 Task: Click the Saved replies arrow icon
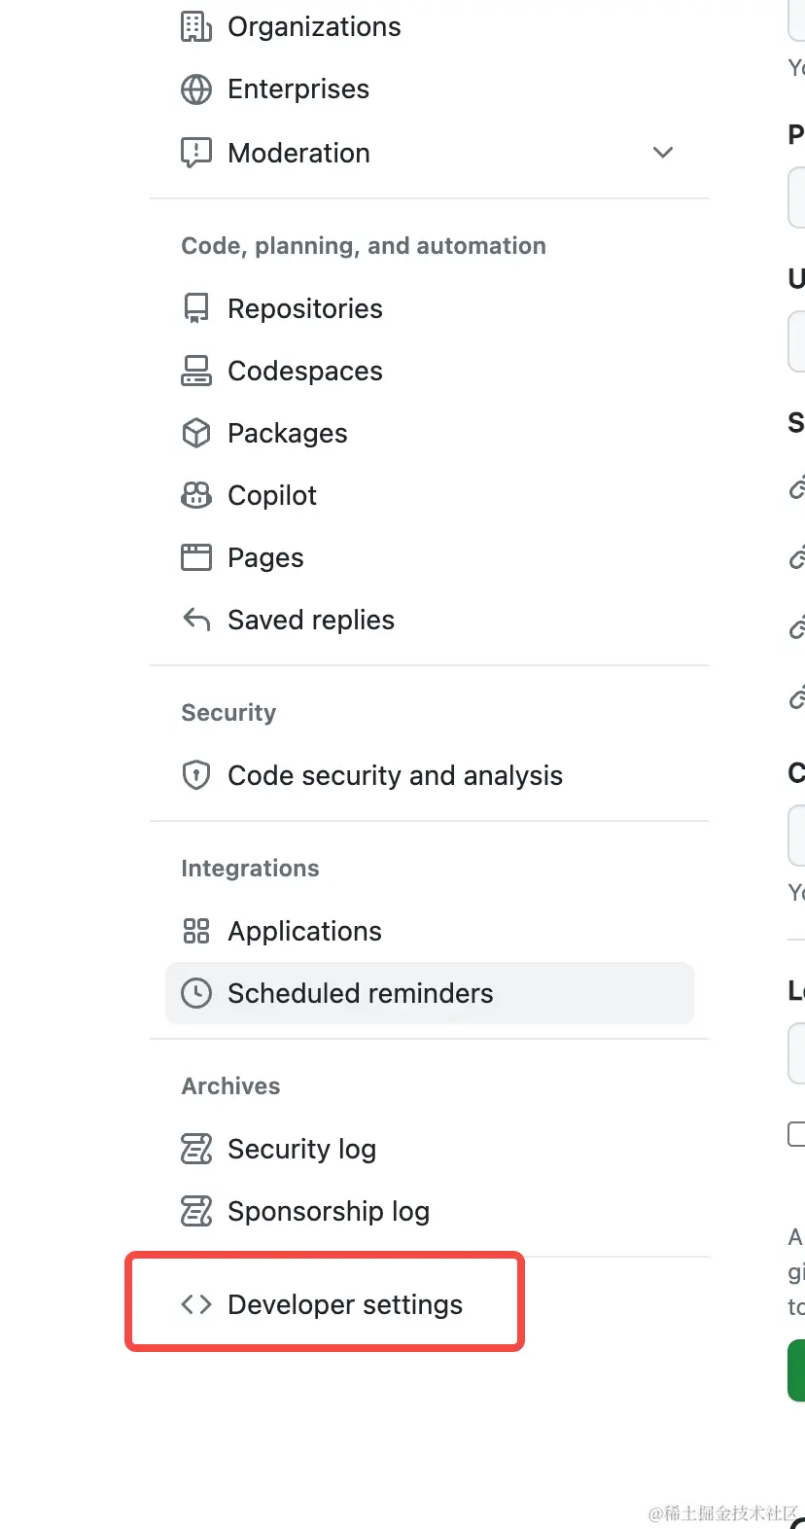pyautogui.click(x=196, y=620)
